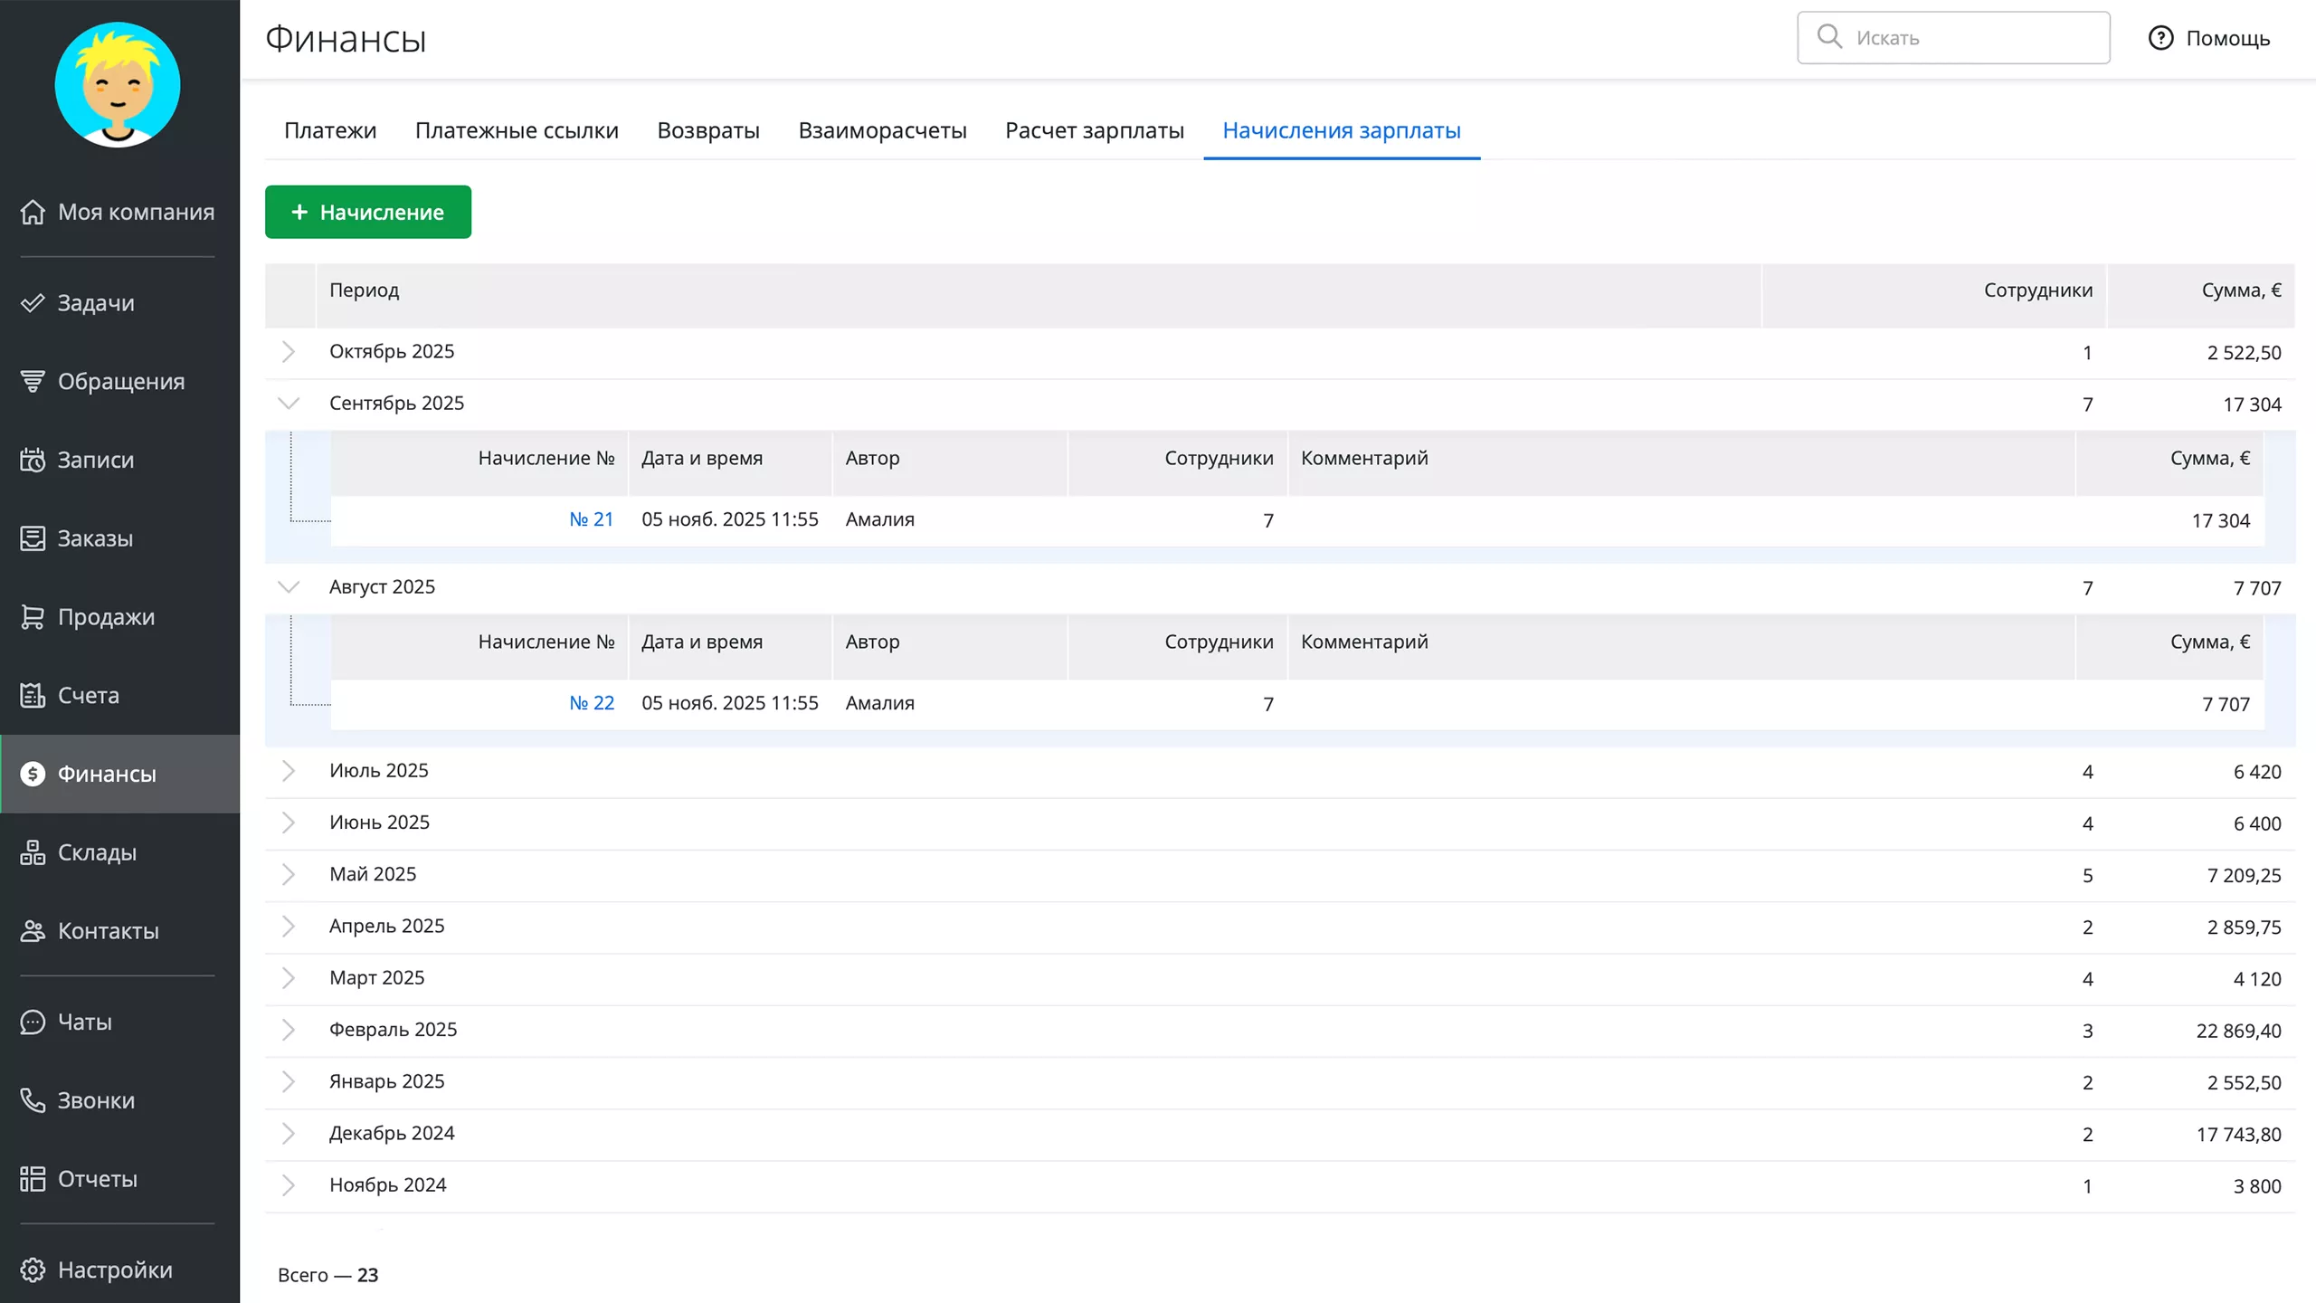Open Записи calendar icon in sidebar
2316x1303 pixels.
(33, 461)
